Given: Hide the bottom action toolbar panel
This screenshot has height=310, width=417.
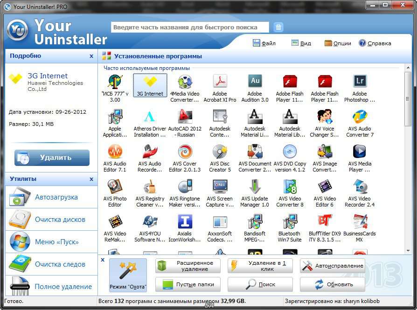Looking at the screenshot, I should click(x=103, y=260).
